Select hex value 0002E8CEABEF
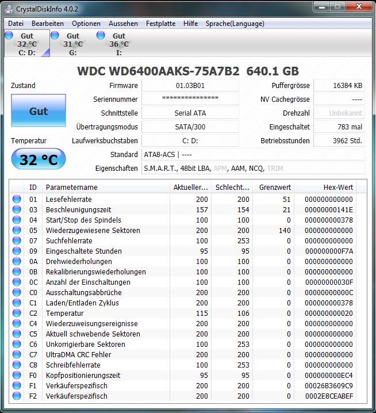The height and width of the screenshot is (413, 376). [329, 396]
